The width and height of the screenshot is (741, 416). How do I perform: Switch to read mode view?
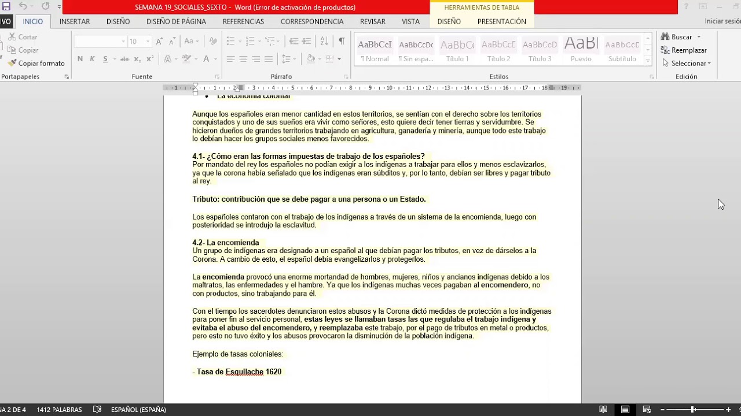click(603, 410)
